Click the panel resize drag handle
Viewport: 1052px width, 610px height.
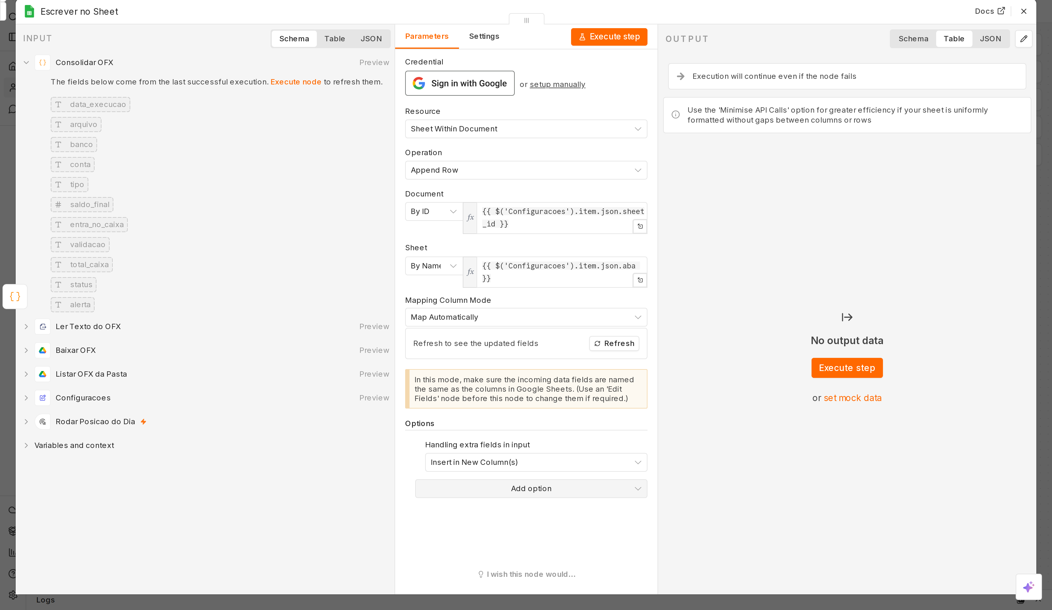click(x=526, y=20)
